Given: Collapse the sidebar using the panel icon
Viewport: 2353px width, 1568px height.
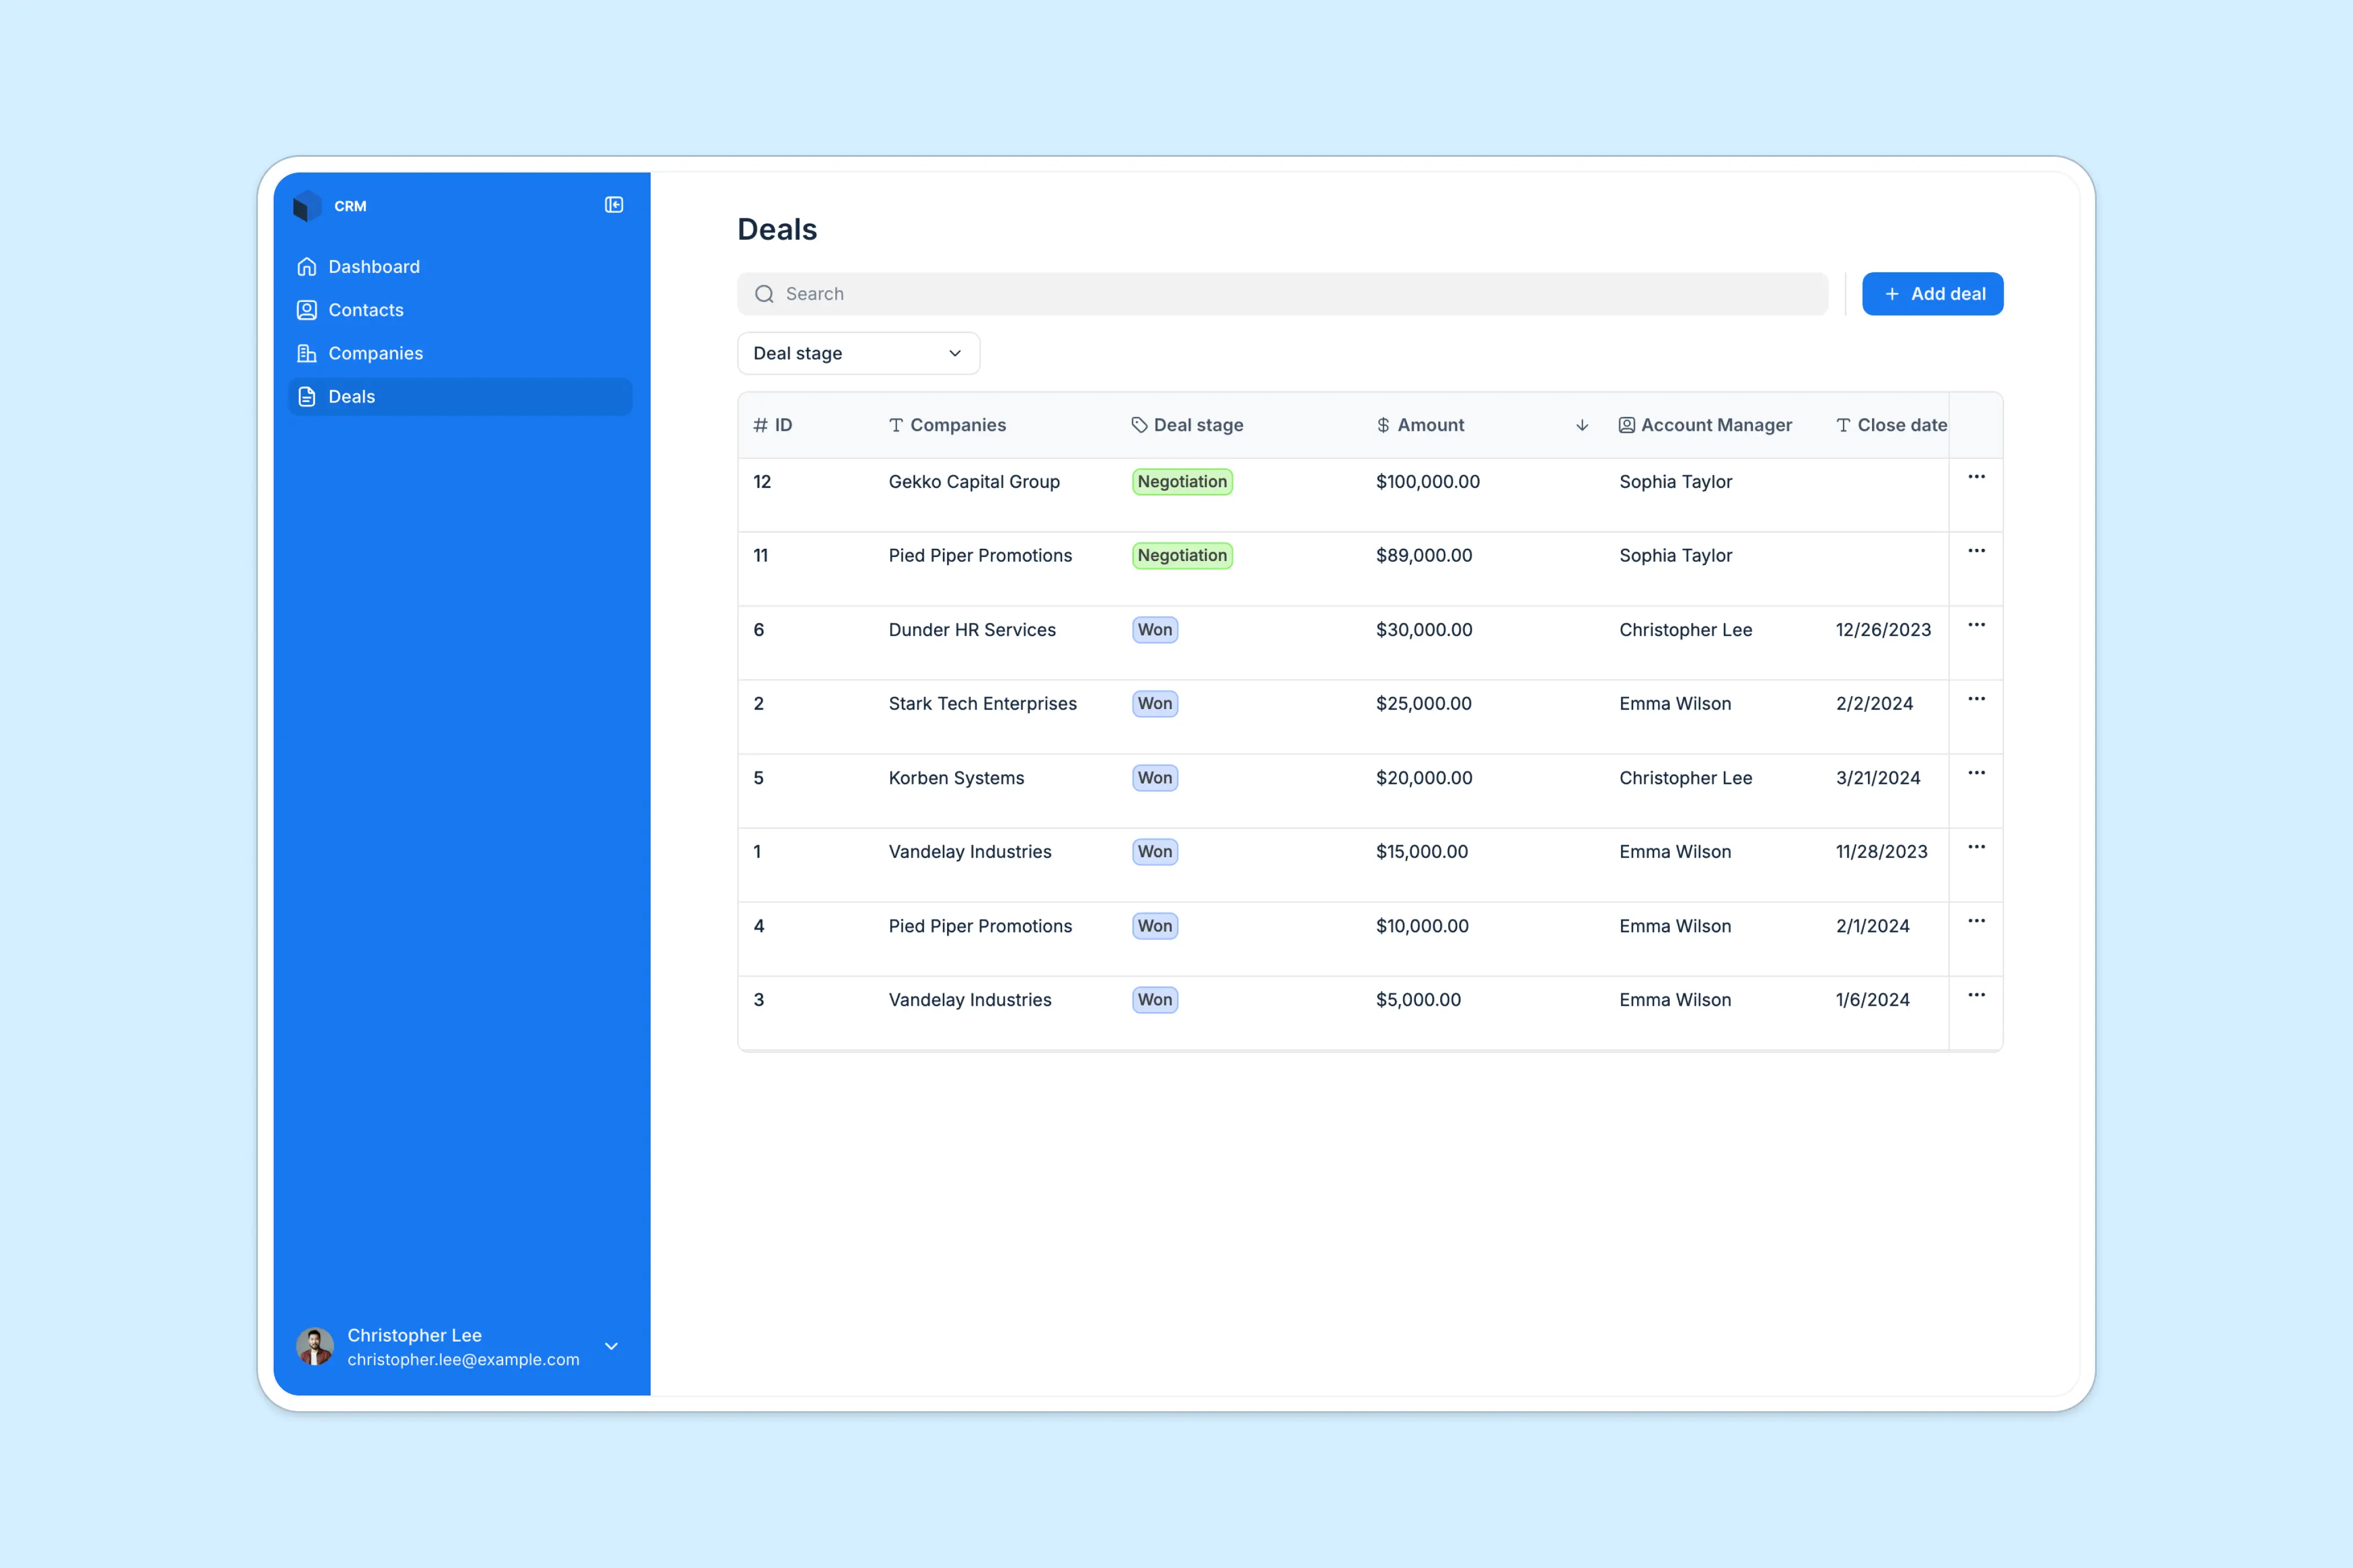Looking at the screenshot, I should [x=614, y=205].
